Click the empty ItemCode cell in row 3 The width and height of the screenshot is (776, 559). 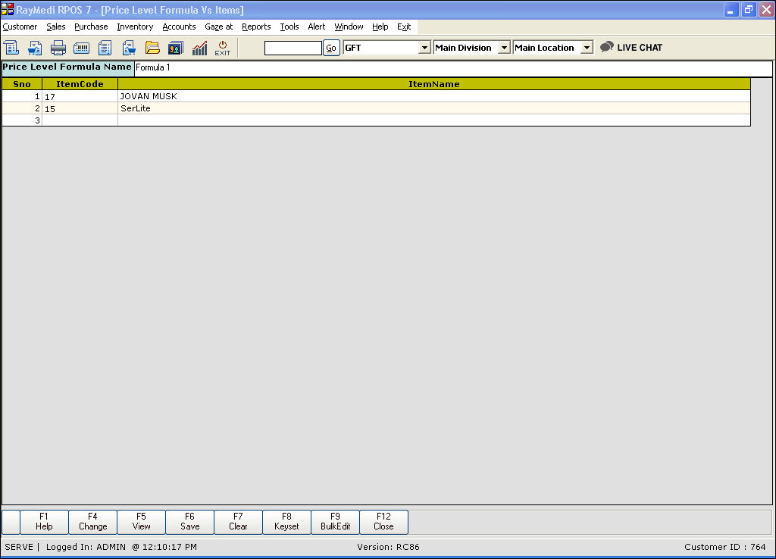(80, 120)
